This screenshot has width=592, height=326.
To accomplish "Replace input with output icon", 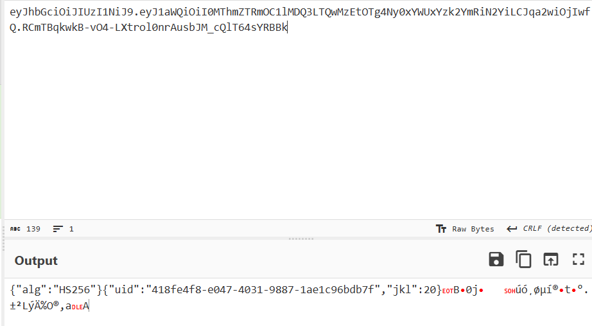I will 550,259.
